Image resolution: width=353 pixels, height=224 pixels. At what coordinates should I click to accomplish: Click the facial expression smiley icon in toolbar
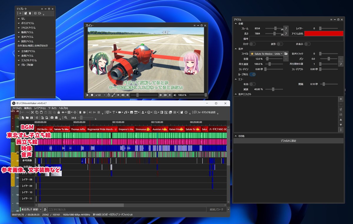149,112
